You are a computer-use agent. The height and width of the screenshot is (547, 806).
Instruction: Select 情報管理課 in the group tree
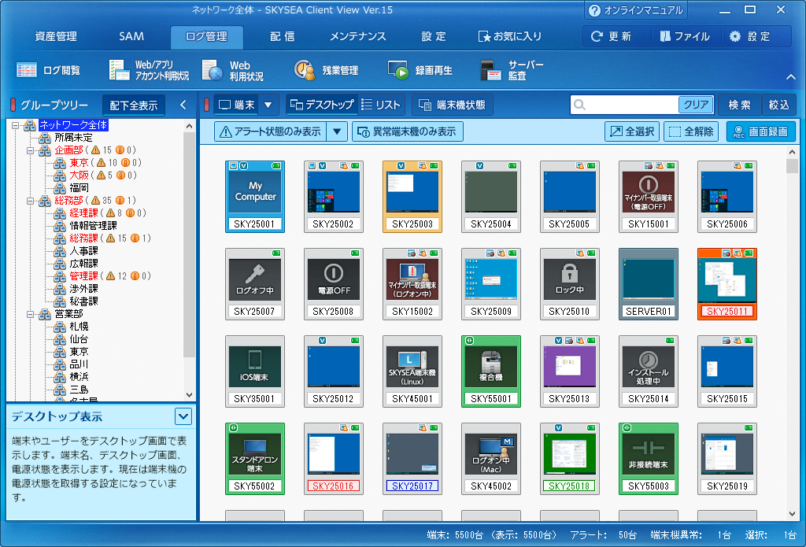[93, 226]
